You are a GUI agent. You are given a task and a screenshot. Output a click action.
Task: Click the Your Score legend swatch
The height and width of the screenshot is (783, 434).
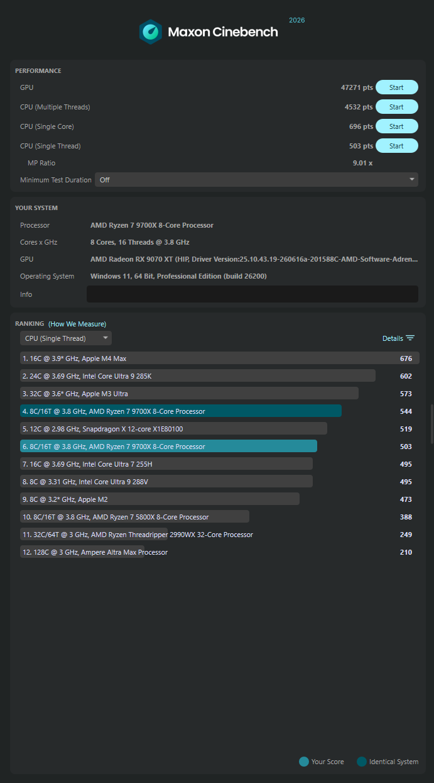pos(304,762)
